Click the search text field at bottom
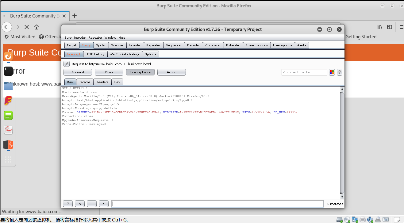Viewport: 404px width, 223px height. [x=217, y=204]
